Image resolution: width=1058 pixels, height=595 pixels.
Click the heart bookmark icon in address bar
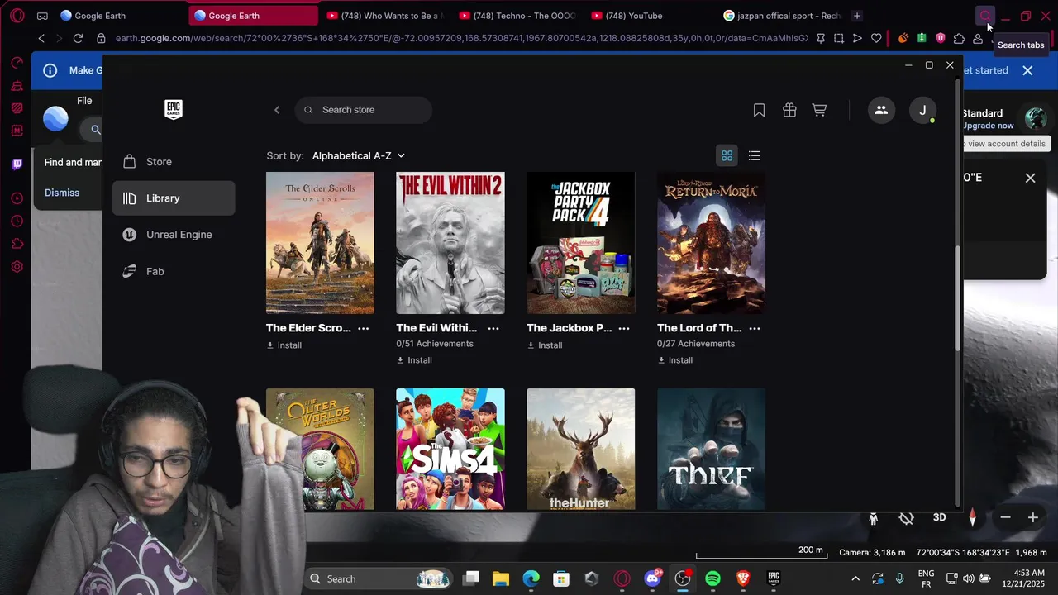[876, 38]
